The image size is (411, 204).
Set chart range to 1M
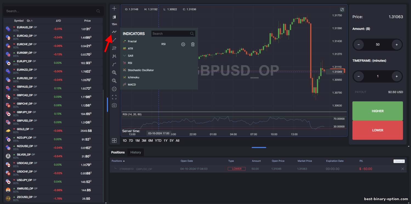pos(137,141)
